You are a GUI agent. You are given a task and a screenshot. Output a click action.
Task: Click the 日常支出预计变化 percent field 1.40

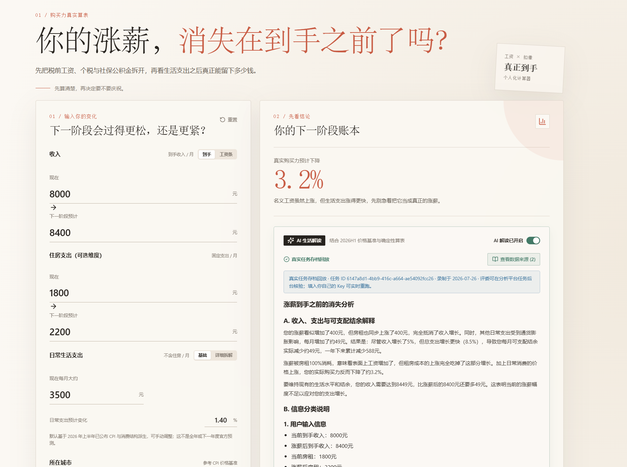[x=221, y=420]
